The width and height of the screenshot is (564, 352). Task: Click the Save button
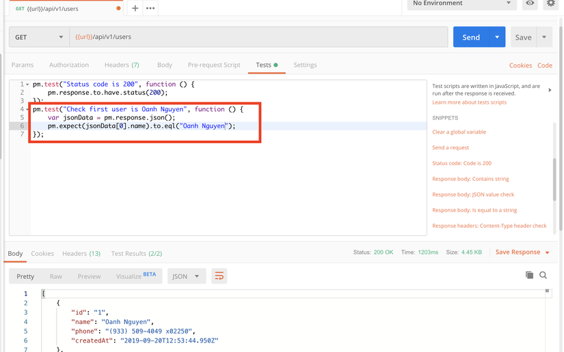click(x=524, y=37)
